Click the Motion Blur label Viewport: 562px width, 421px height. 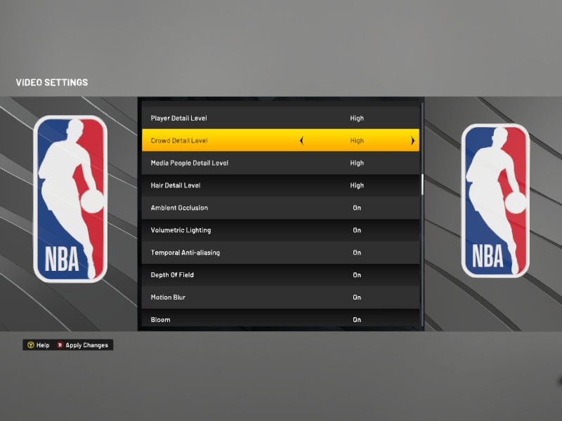coord(168,297)
